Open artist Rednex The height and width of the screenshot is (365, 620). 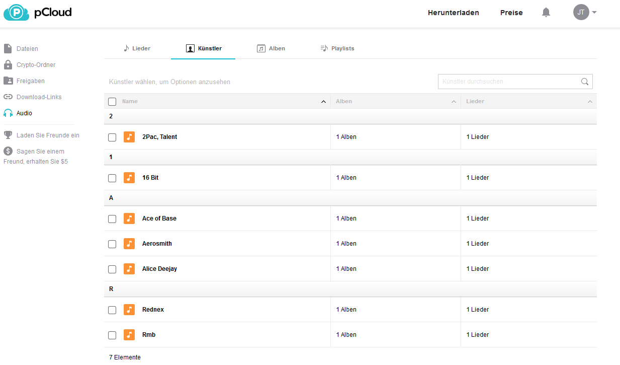[153, 310]
